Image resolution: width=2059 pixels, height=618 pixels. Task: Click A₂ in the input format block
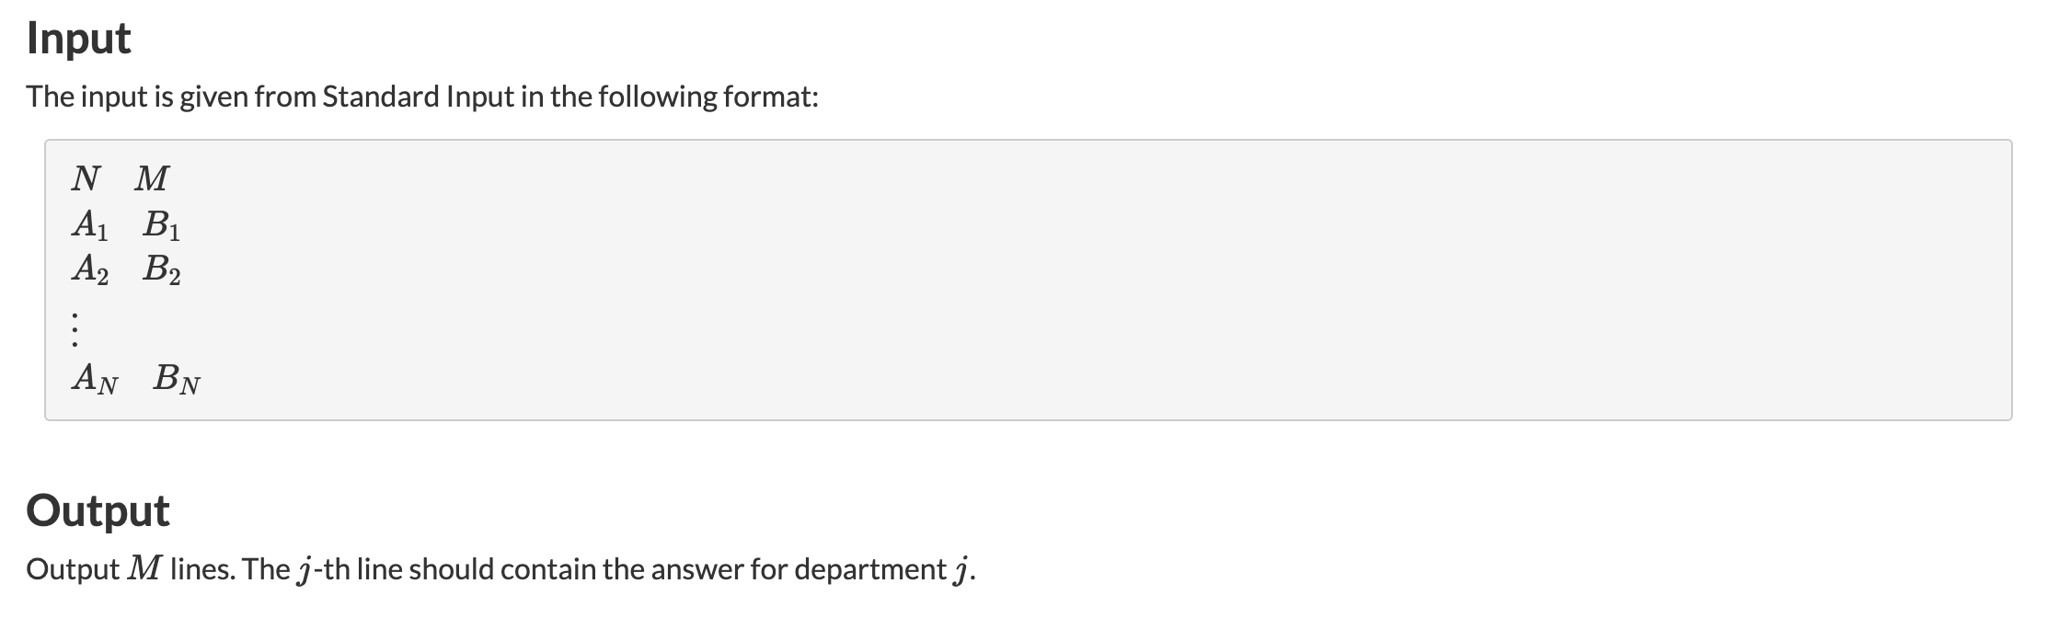pyautogui.click(x=90, y=269)
